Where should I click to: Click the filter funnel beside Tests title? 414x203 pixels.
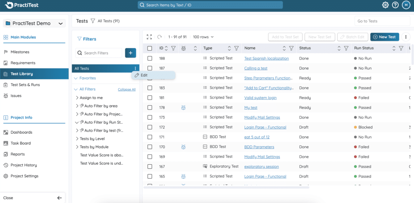(93, 21)
